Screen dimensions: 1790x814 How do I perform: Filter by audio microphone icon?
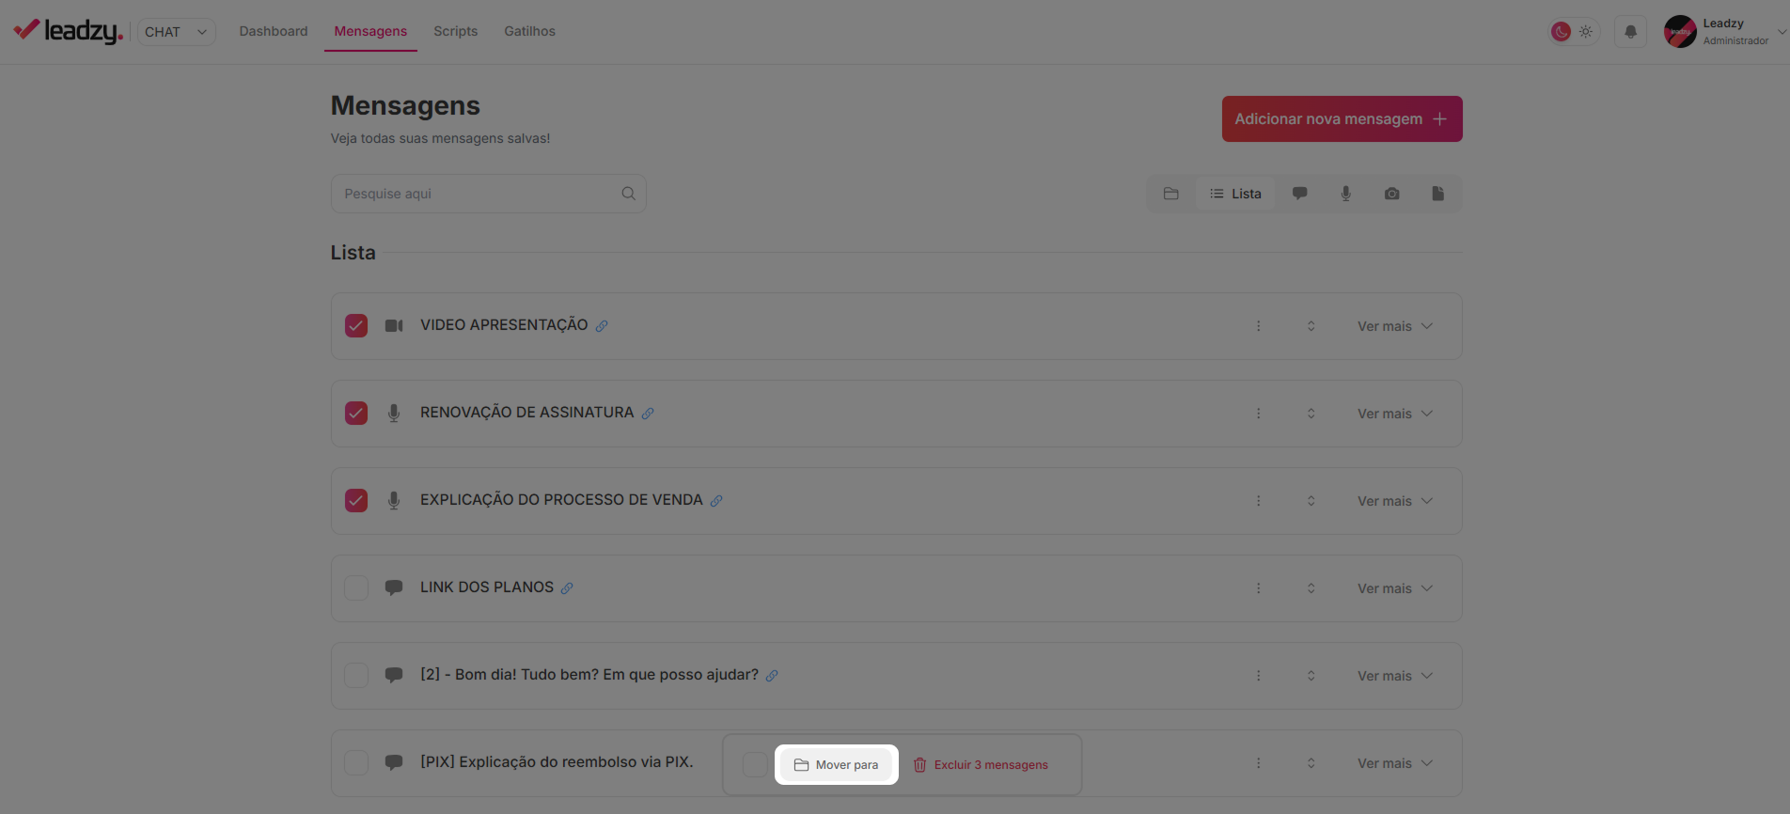(x=1346, y=194)
